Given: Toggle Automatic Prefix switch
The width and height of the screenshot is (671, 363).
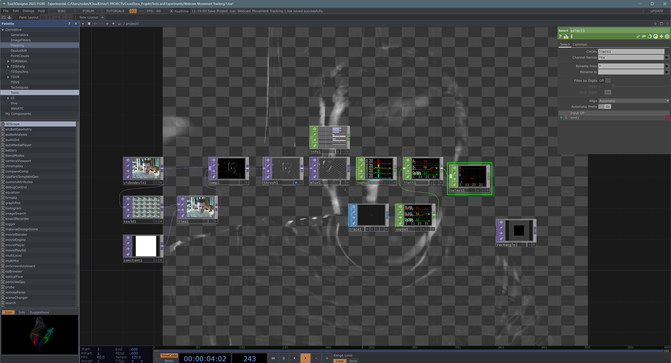Looking at the screenshot, I should click(605, 107).
